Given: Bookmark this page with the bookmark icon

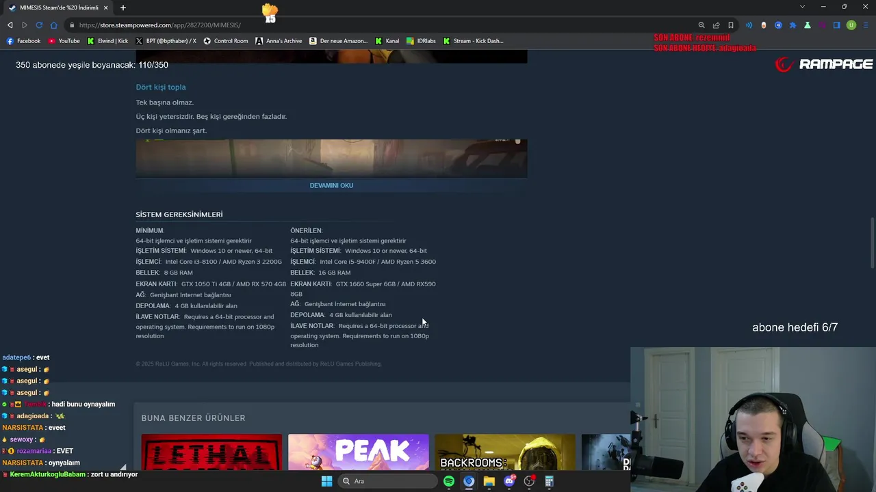Looking at the screenshot, I should (731, 25).
